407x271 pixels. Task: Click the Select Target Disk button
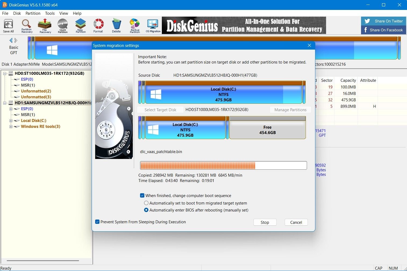coord(160,110)
